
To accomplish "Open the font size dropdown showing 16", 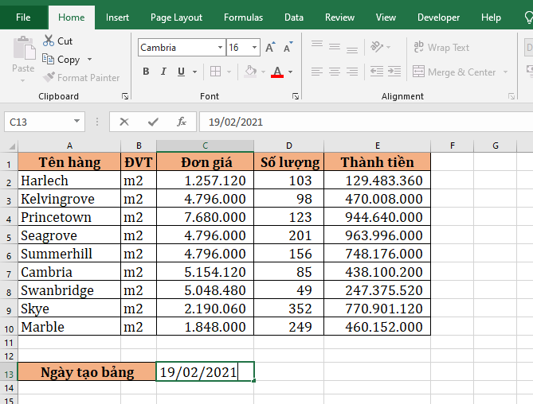I will [255, 48].
